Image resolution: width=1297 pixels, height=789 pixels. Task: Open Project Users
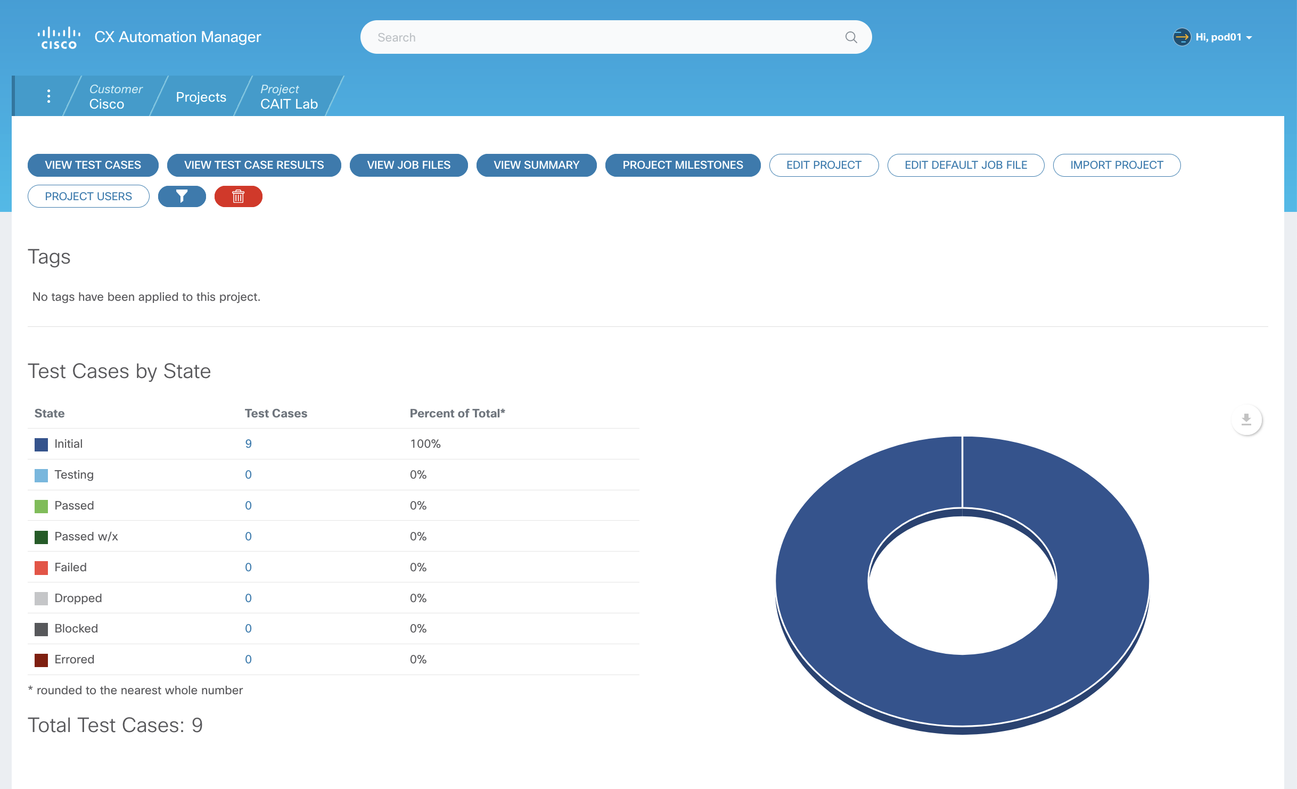pyautogui.click(x=88, y=196)
